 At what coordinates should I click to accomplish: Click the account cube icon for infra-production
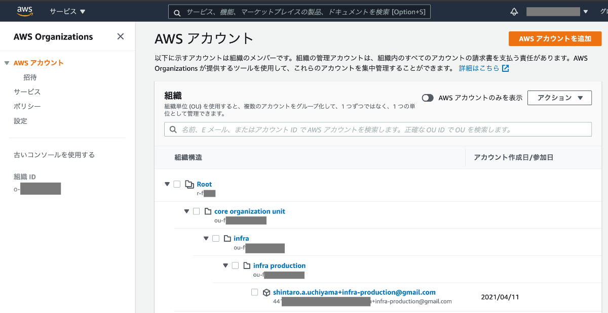coord(267,292)
